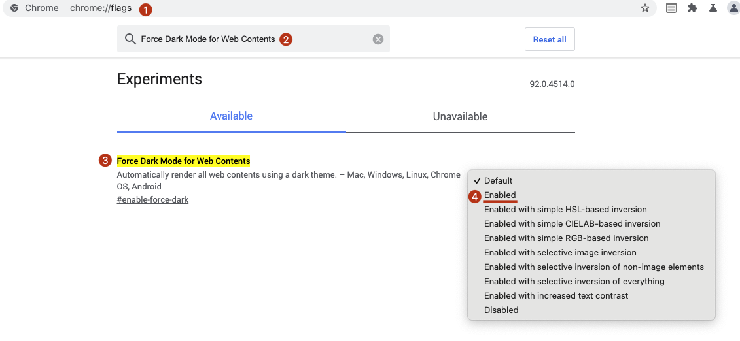Switch to the Unavailable tab
Image resolution: width=740 pixels, height=341 pixels.
[x=460, y=116]
